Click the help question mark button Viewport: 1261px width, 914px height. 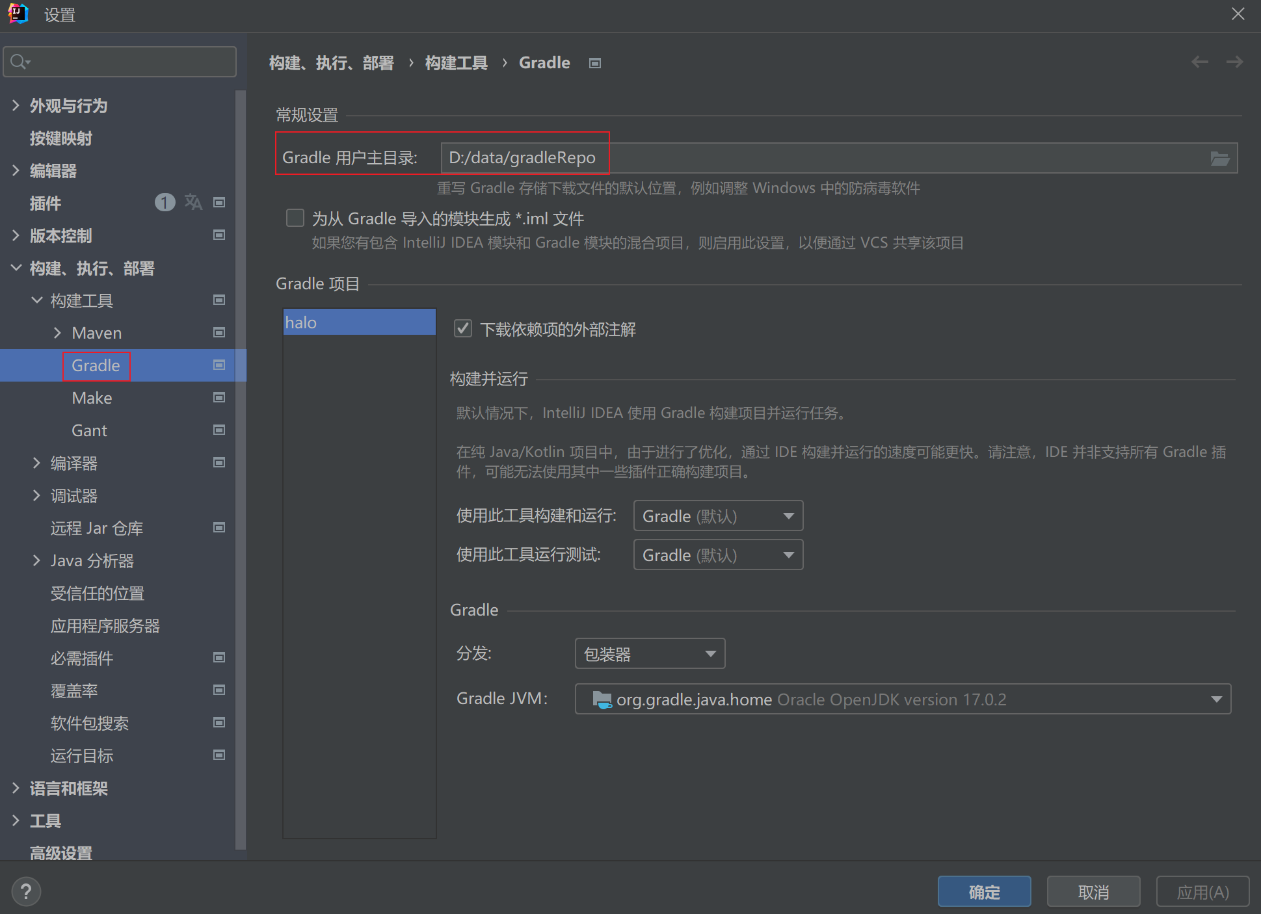point(26,892)
